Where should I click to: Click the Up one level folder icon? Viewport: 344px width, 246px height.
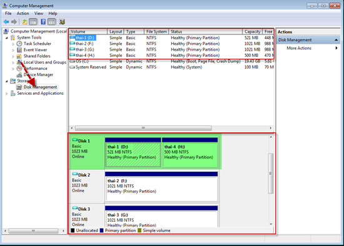(x=25, y=22)
